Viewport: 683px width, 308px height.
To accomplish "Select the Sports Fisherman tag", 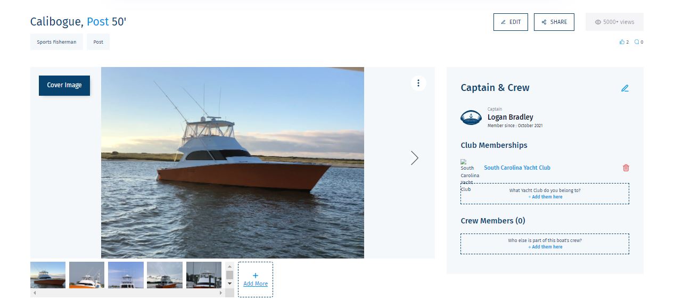I will [56, 42].
